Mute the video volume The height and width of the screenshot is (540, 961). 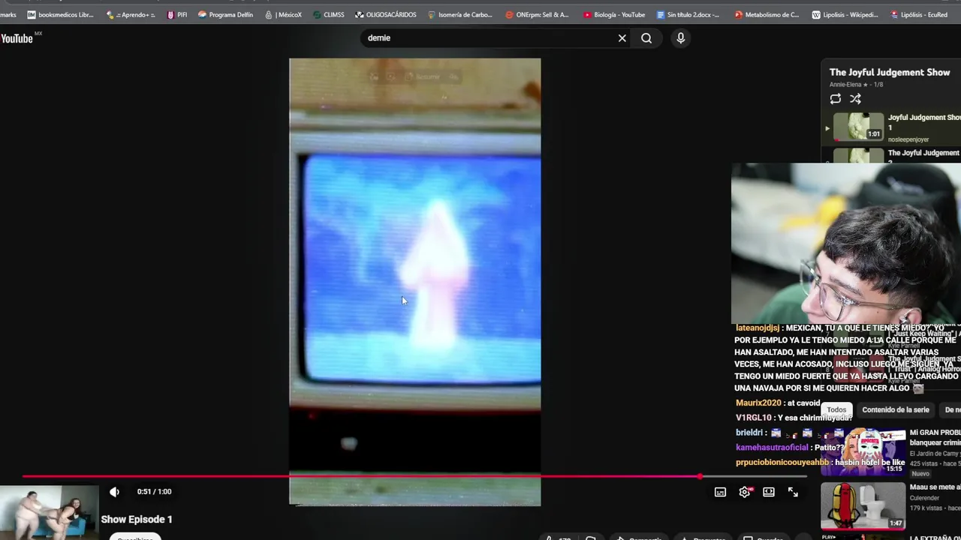click(114, 492)
